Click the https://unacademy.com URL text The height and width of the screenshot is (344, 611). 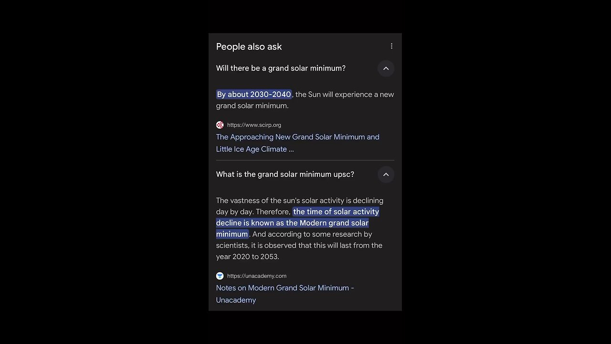256,276
